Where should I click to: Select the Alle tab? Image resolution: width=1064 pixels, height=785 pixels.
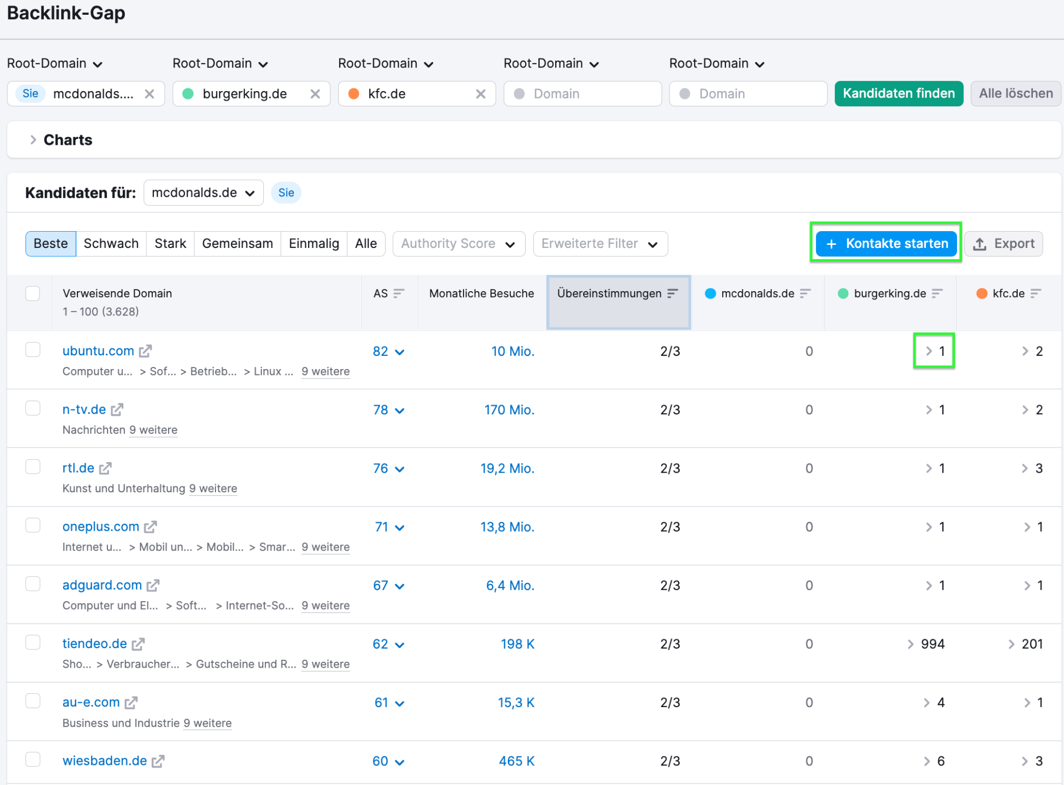pyautogui.click(x=366, y=244)
